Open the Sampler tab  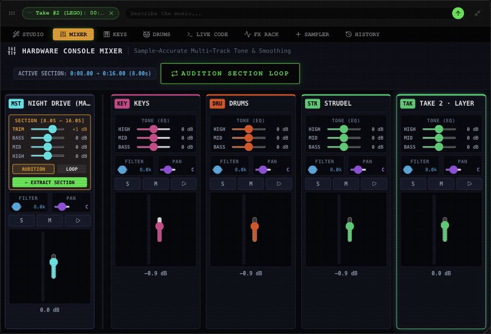[x=312, y=34]
